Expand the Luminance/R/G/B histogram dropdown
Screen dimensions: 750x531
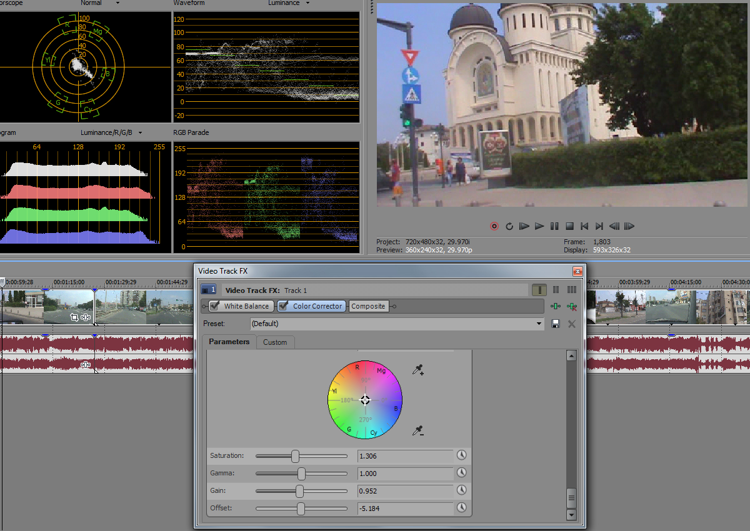(x=140, y=132)
